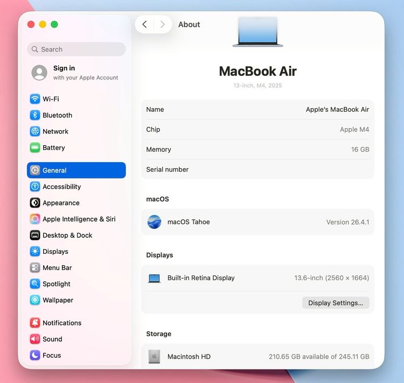Click the Macintosh HD drive icon
This screenshot has width=404, height=383.
[x=155, y=357]
